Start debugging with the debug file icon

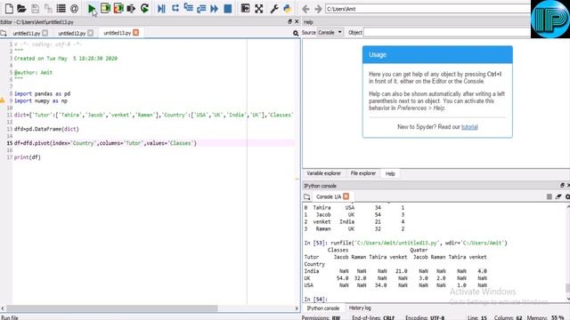pos(162,8)
